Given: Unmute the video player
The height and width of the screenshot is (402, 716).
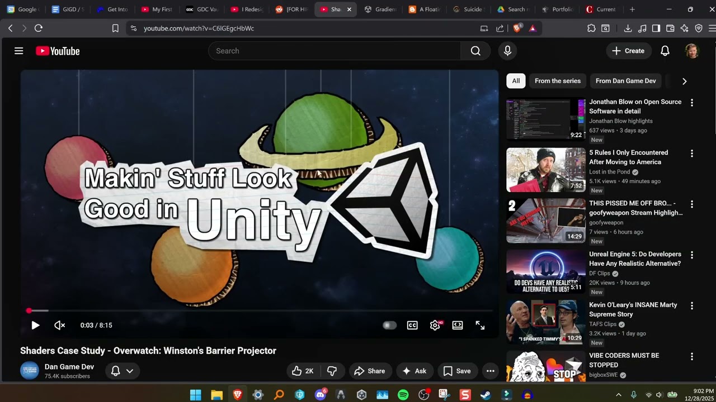Looking at the screenshot, I should pyautogui.click(x=59, y=325).
